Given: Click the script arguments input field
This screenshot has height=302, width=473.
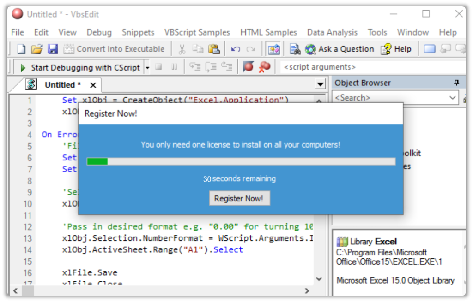Looking at the screenshot, I should (x=373, y=67).
